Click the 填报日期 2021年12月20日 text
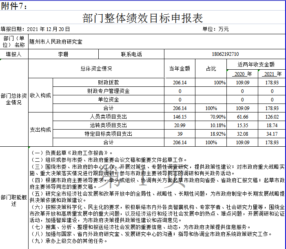This screenshot has height=249, width=286. (35, 29)
